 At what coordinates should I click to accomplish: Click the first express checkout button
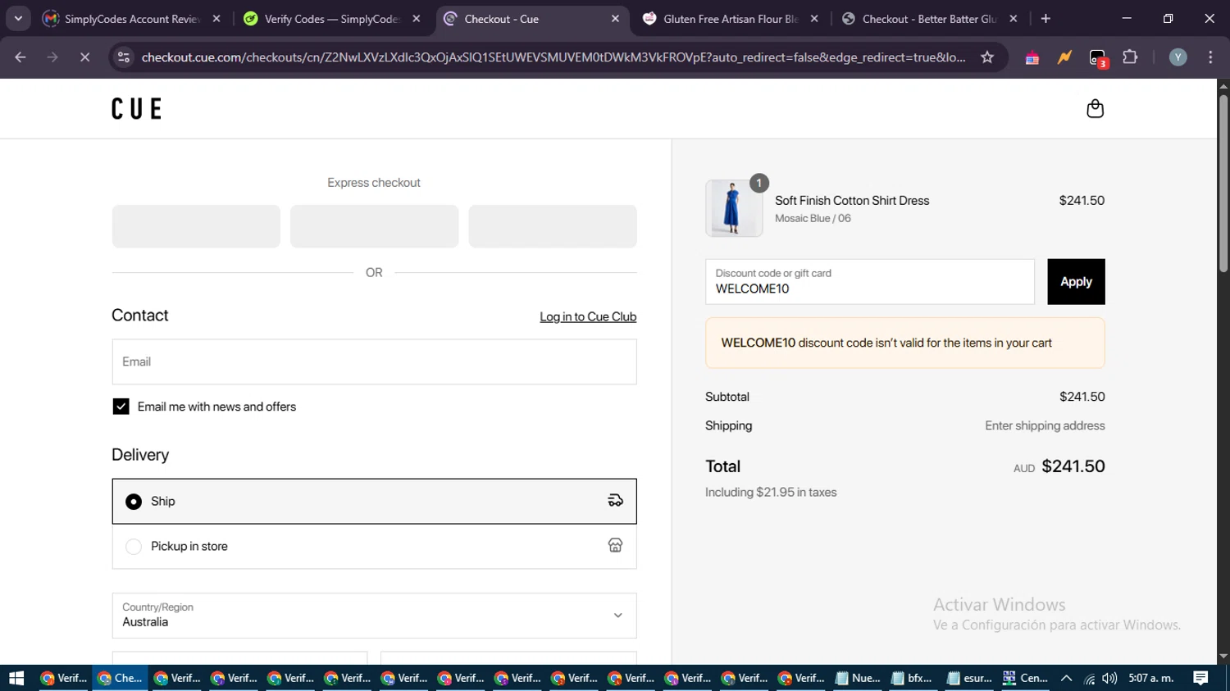point(196,226)
